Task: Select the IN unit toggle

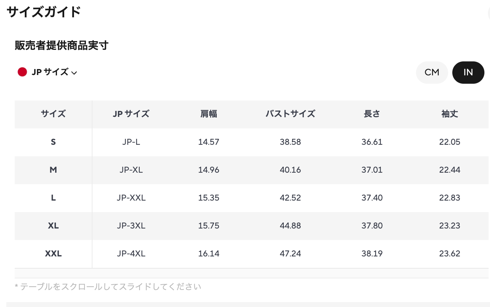Action: click(468, 72)
